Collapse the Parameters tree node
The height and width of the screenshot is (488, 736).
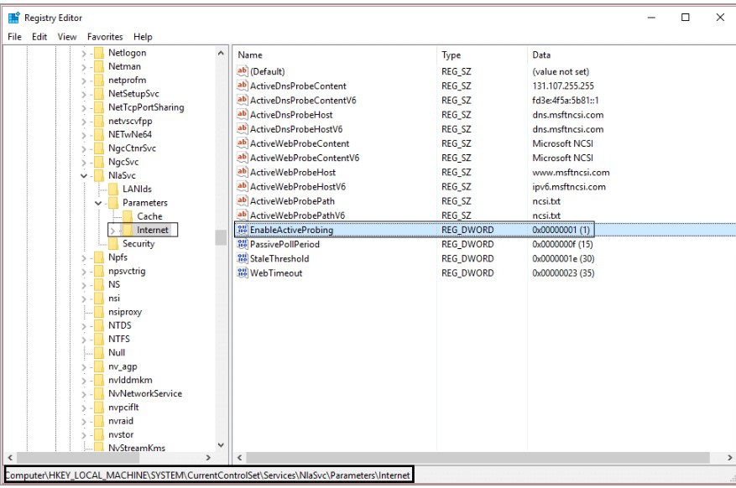[98, 203]
